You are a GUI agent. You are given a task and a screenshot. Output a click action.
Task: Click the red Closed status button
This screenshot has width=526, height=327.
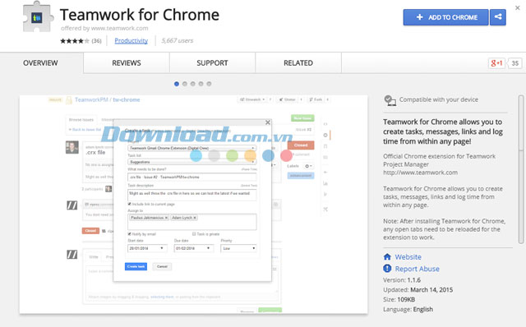pos(301,145)
